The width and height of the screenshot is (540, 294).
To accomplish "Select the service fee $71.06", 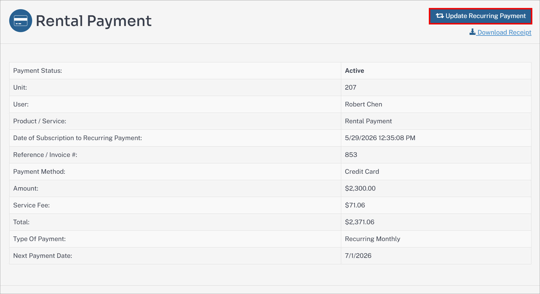I will pyautogui.click(x=355, y=205).
